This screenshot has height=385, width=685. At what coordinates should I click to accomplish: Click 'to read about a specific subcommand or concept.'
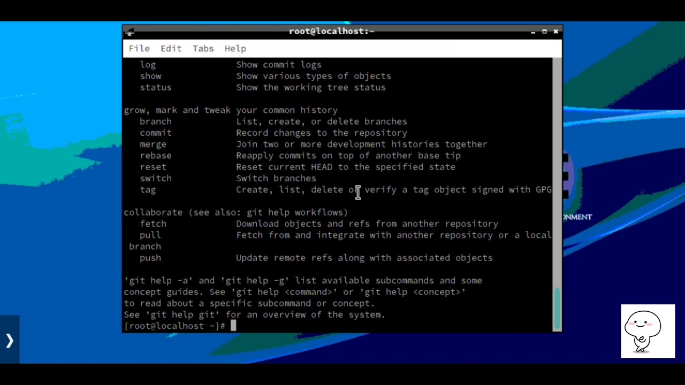pyautogui.click(x=249, y=303)
